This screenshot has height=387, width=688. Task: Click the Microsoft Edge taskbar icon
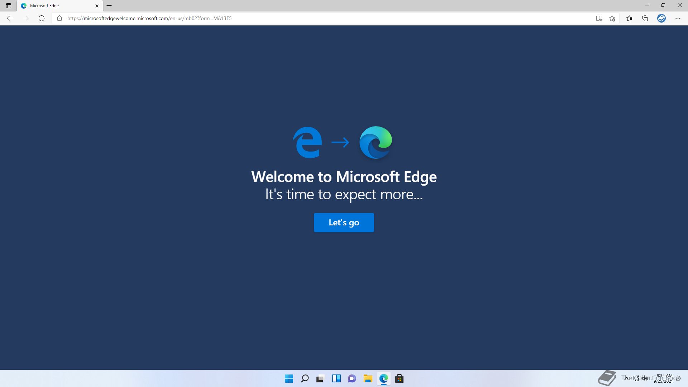coord(384,379)
